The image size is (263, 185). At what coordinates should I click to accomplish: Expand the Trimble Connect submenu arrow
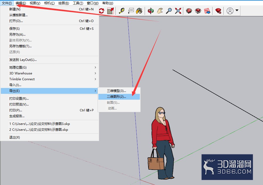click(95, 79)
